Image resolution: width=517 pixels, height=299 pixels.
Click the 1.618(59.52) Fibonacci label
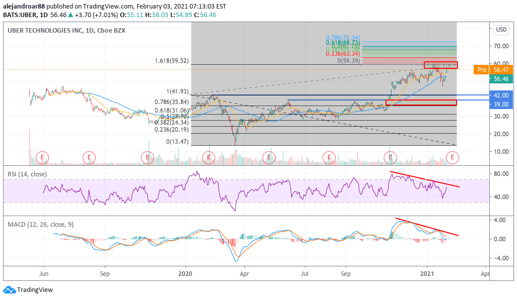[172, 61]
